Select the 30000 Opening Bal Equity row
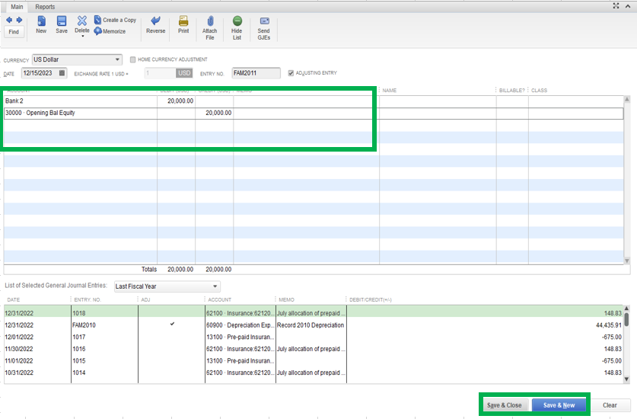Screen dimensions: 637x419 pyautogui.click(x=314, y=113)
